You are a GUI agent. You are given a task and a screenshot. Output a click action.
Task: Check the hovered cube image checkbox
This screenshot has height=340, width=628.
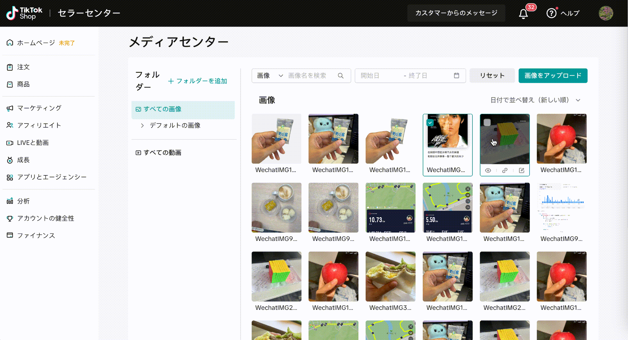click(x=487, y=123)
